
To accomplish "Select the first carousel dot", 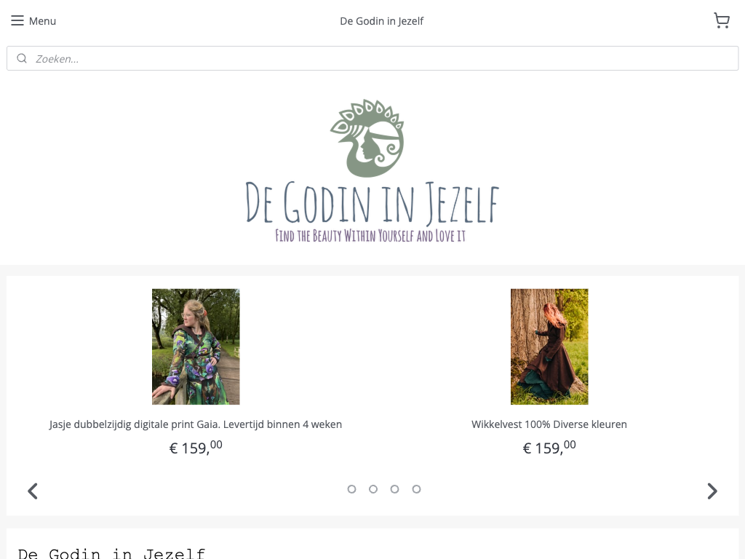I will [x=351, y=489].
